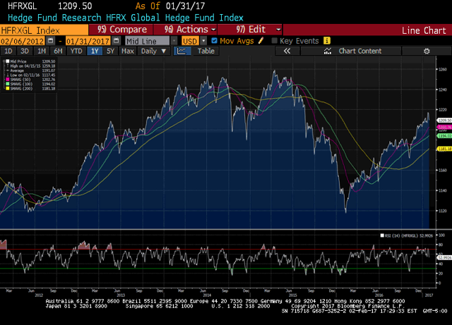452x325 pixels.
Task: Open the end date calendar picker
Action: tap(116, 41)
